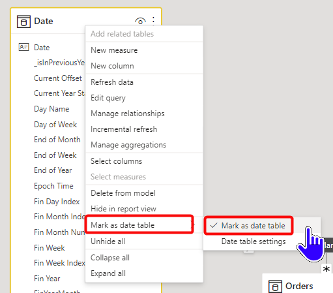This screenshot has width=333, height=293.
Task: Select Refresh data menu entry
Action: (x=144, y=82)
